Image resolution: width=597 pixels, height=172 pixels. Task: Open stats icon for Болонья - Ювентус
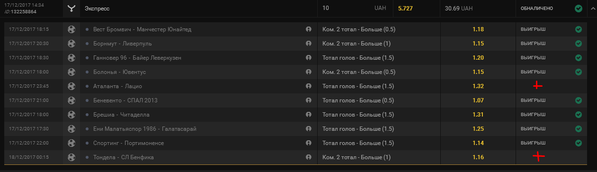(x=309, y=72)
